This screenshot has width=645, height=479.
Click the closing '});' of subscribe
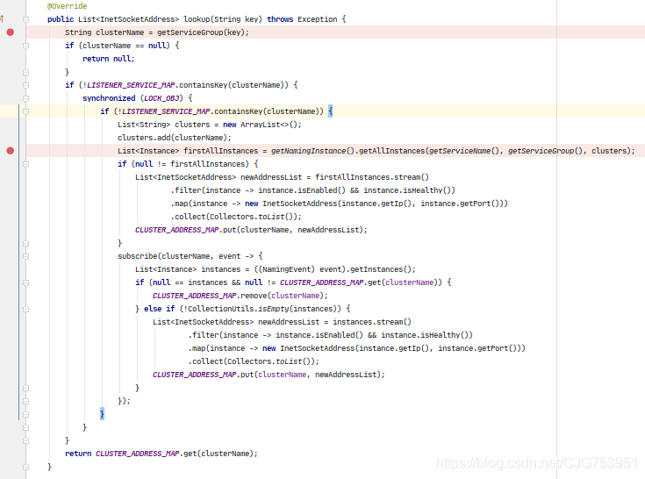point(124,401)
